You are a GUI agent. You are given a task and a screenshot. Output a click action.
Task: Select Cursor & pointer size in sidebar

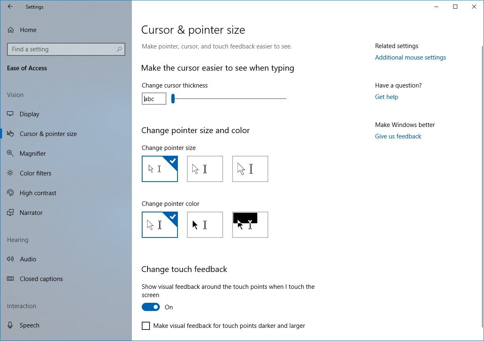[x=48, y=134]
